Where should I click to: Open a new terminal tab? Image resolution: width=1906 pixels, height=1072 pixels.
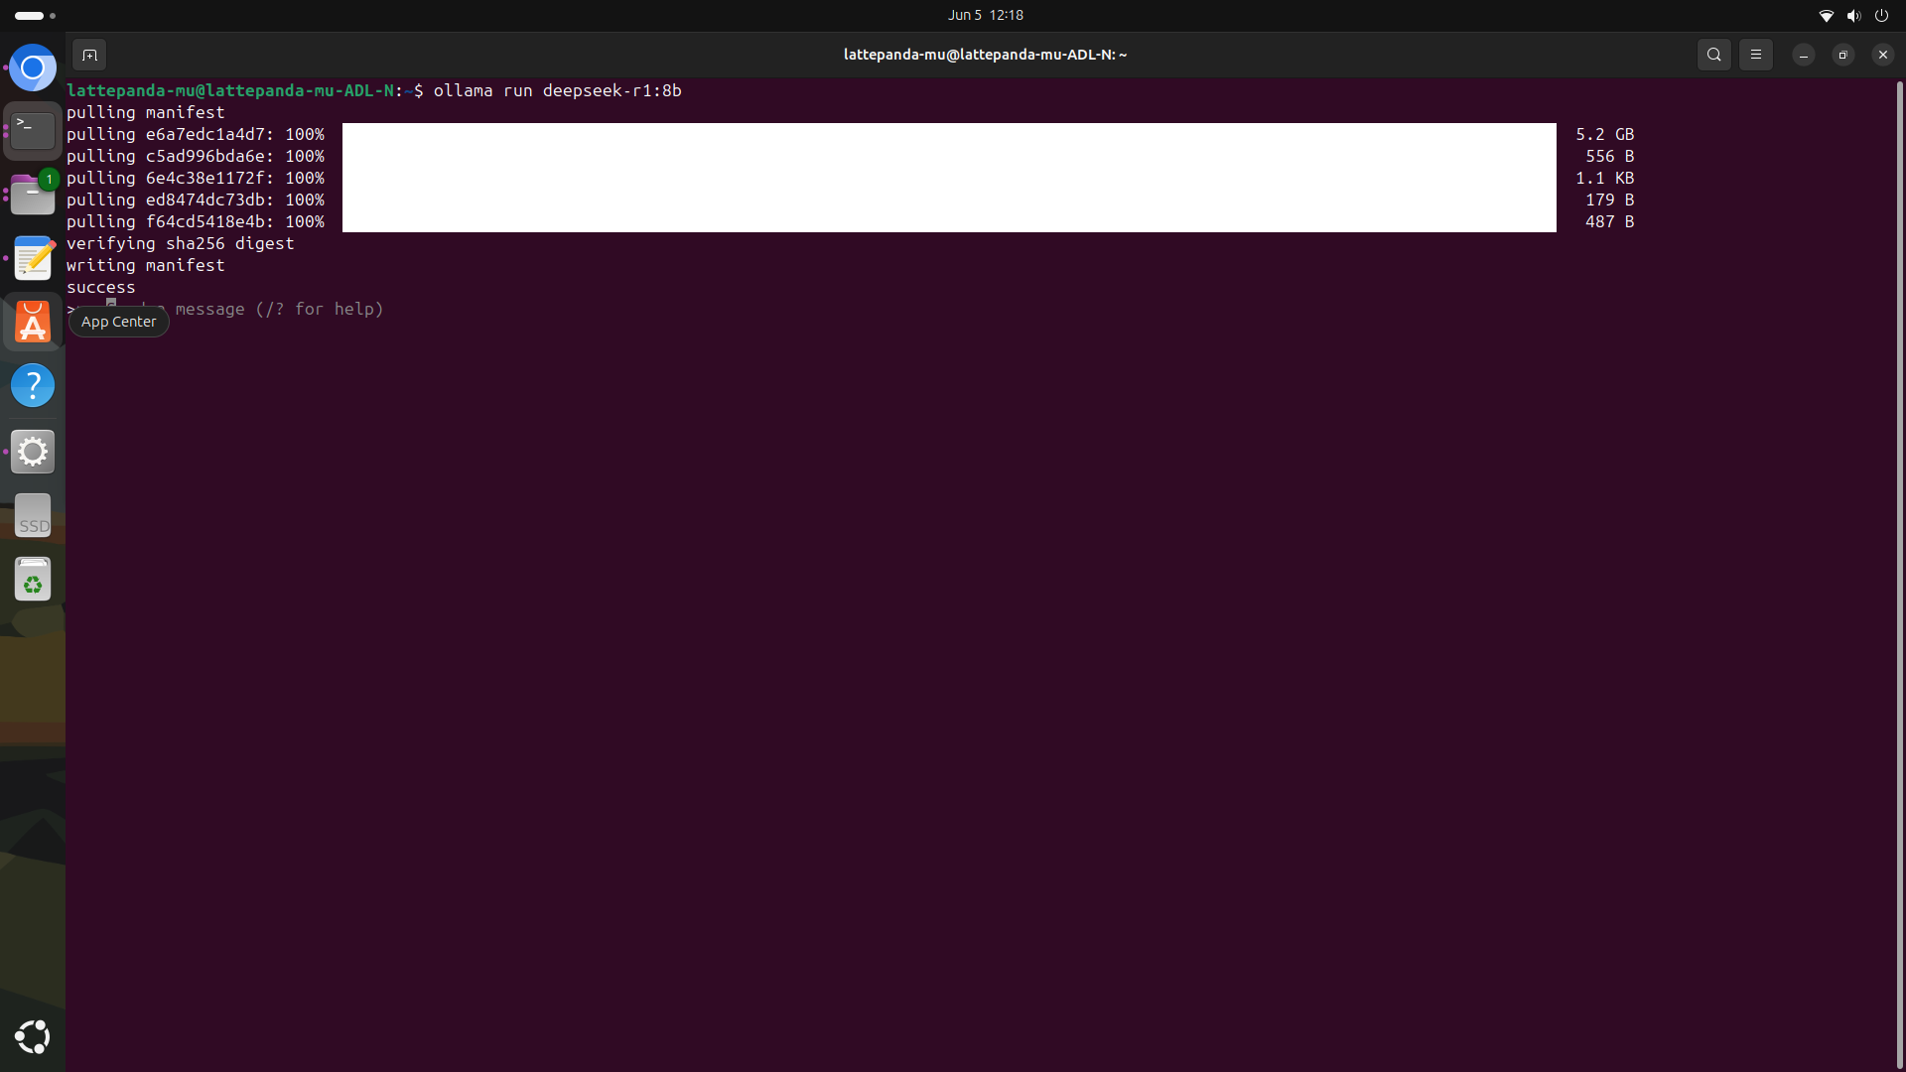tap(89, 55)
